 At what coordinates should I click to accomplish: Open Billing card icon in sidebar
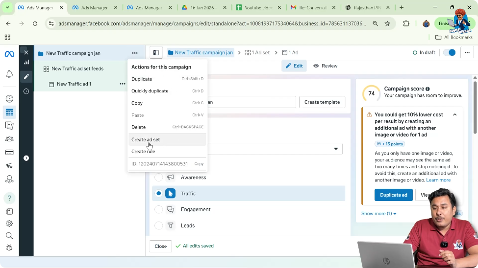pos(9,153)
